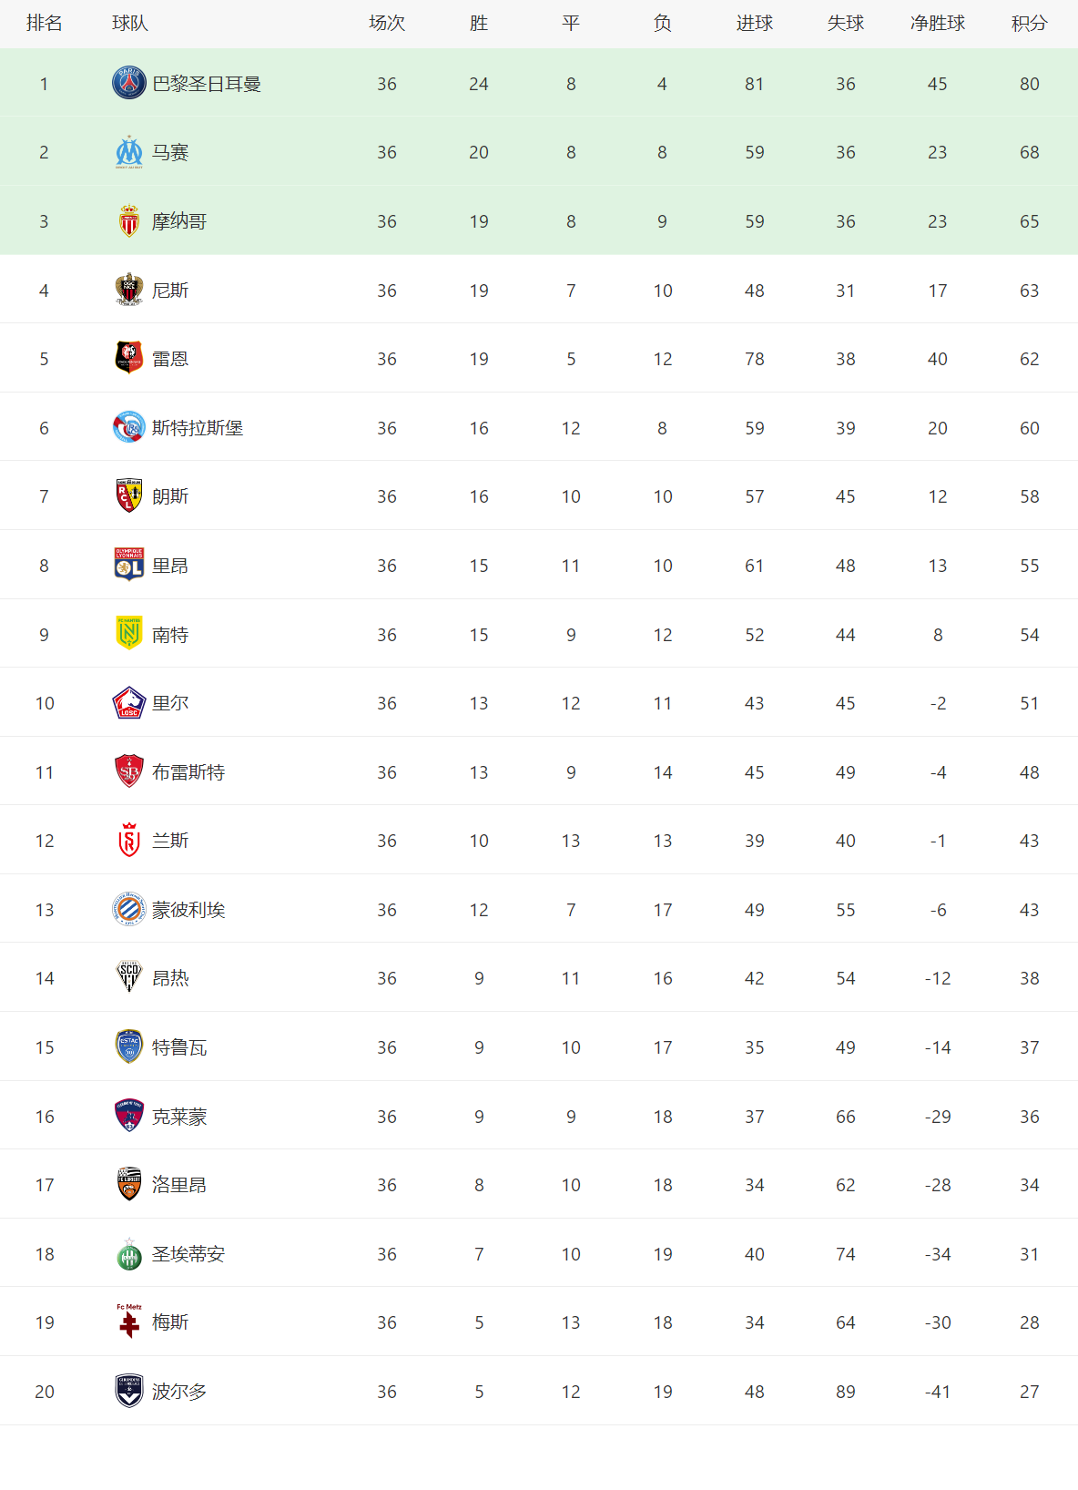The height and width of the screenshot is (1490, 1078).
Task: Click the Lens club badge
Action: 129,496
